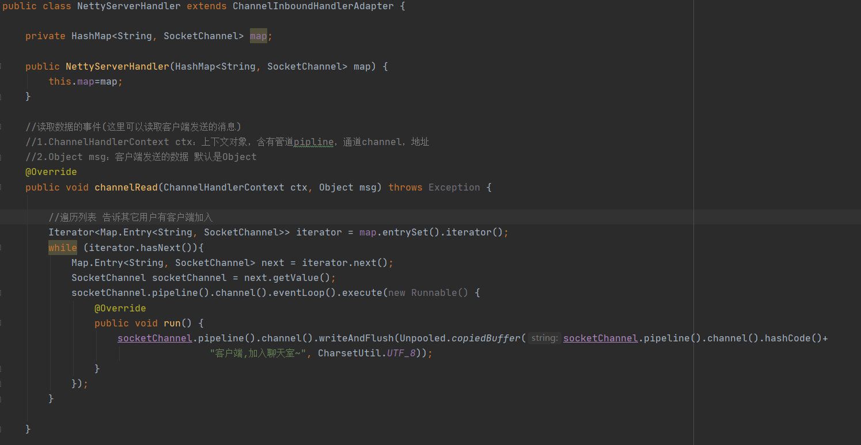Click the comment starting with //读取数据的事件
The width and height of the screenshot is (861, 445).
(133, 127)
